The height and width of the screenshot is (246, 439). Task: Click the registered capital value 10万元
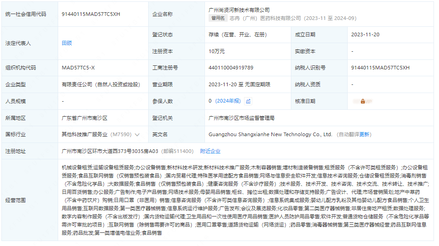217,51
